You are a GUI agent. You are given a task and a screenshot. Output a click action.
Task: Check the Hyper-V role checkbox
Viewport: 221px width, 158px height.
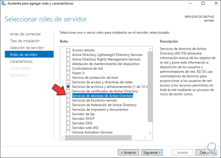[68, 73]
